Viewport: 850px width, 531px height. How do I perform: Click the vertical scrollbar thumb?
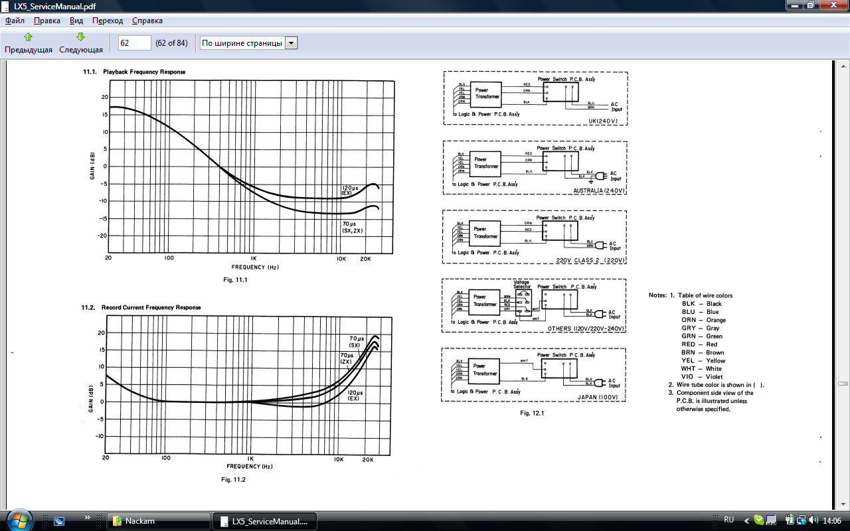pyautogui.click(x=843, y=384)
